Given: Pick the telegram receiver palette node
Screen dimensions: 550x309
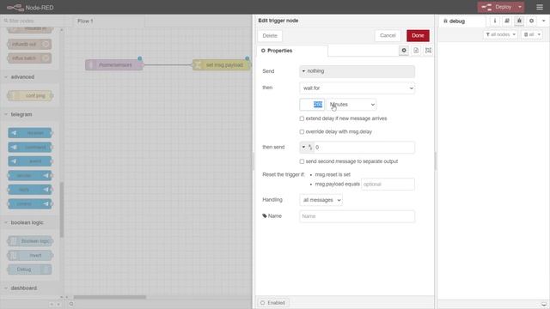Looking at the screenshot, I should click(x=30, y=133).
